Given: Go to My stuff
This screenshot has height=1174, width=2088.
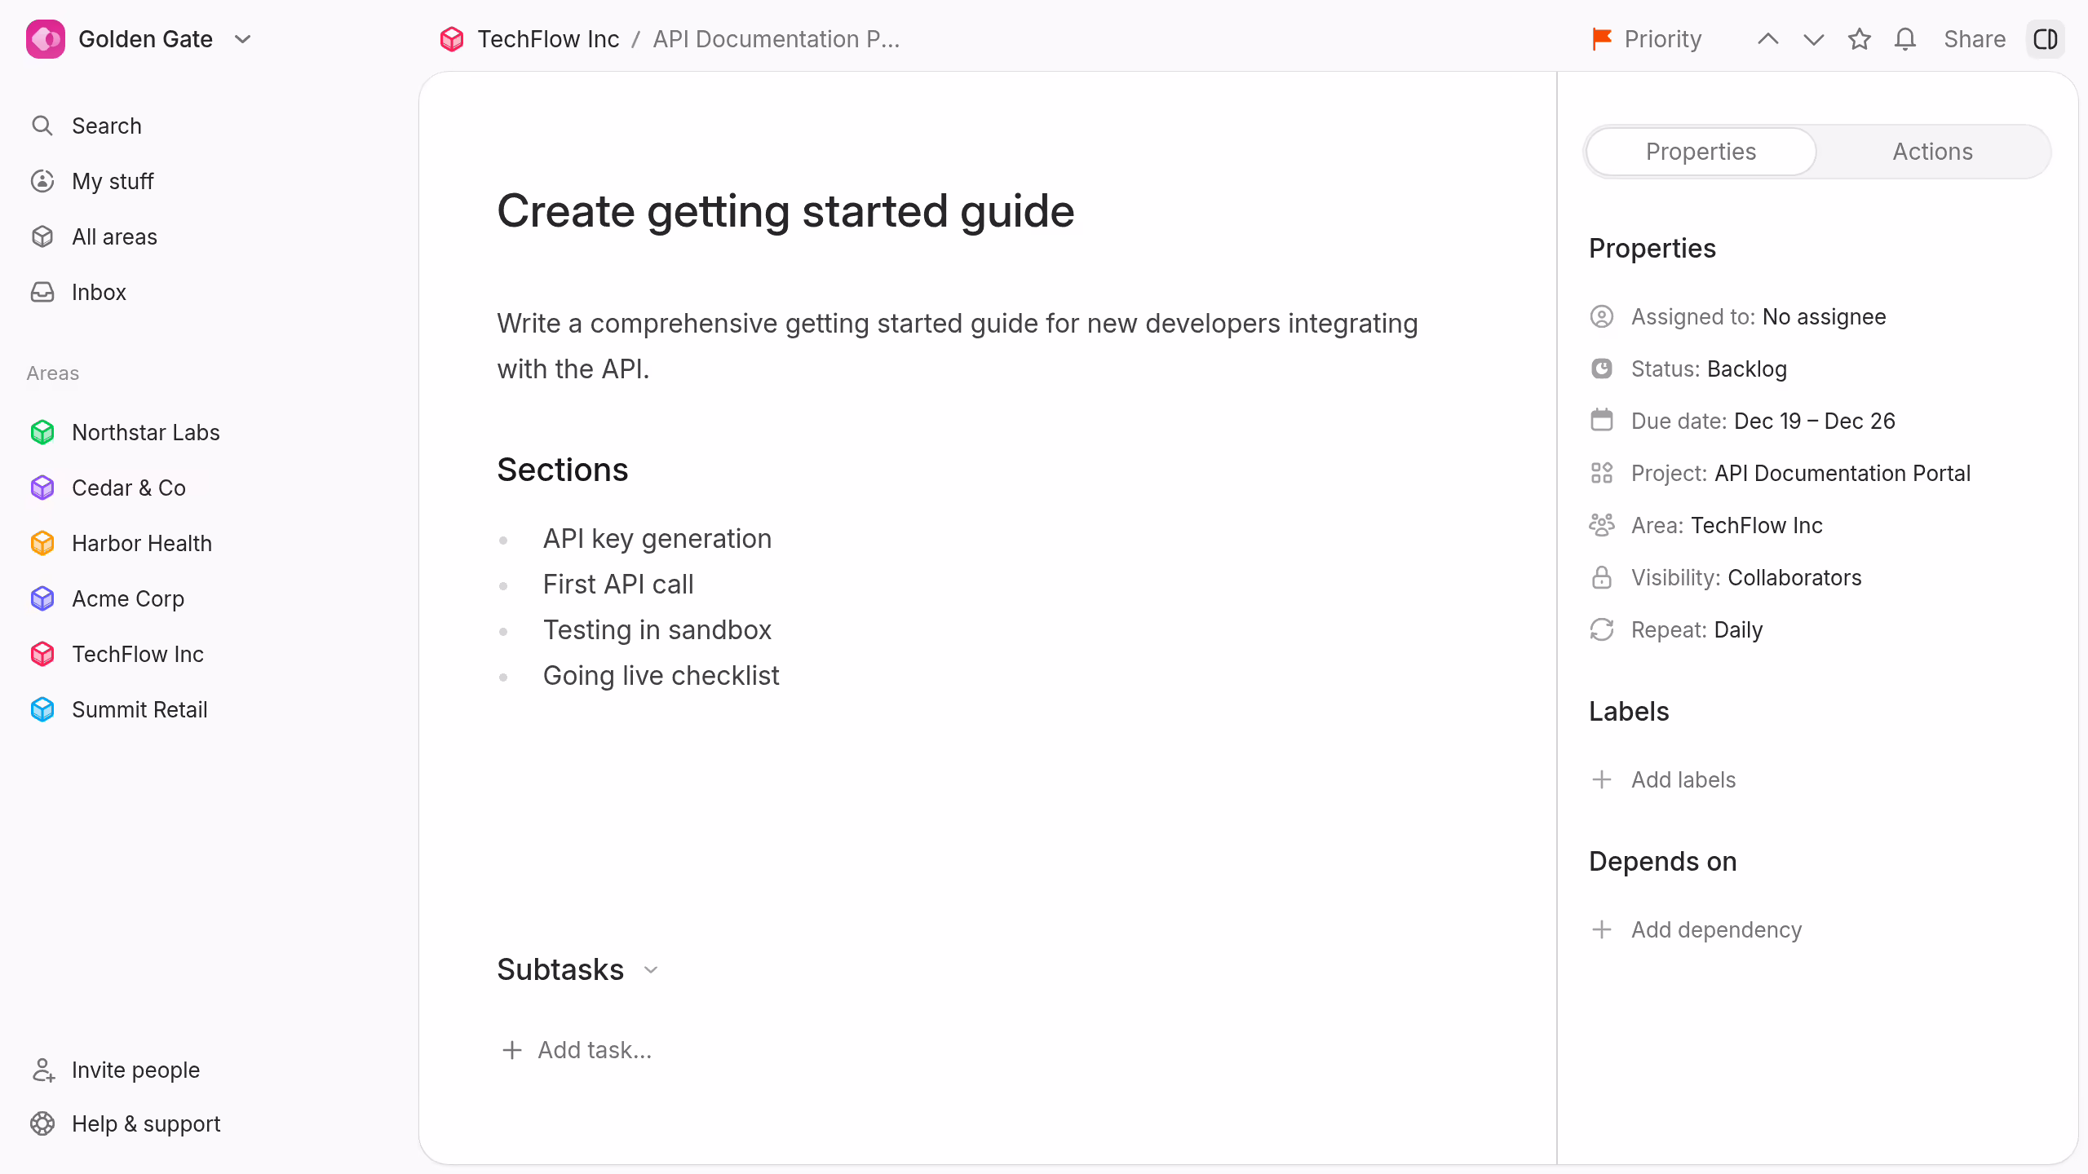Looking at the screenshot, I should [91, 181].
